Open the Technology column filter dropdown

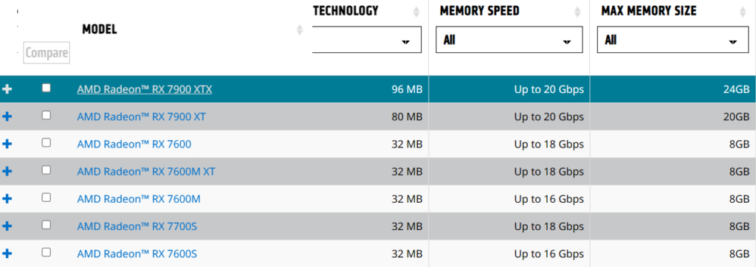point(367,40)
